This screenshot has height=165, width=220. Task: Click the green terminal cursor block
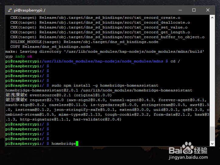point(77,144)
